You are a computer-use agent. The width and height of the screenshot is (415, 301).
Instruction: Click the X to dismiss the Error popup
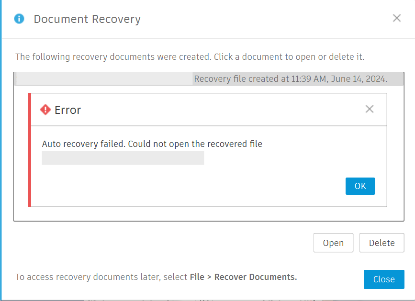370,109
